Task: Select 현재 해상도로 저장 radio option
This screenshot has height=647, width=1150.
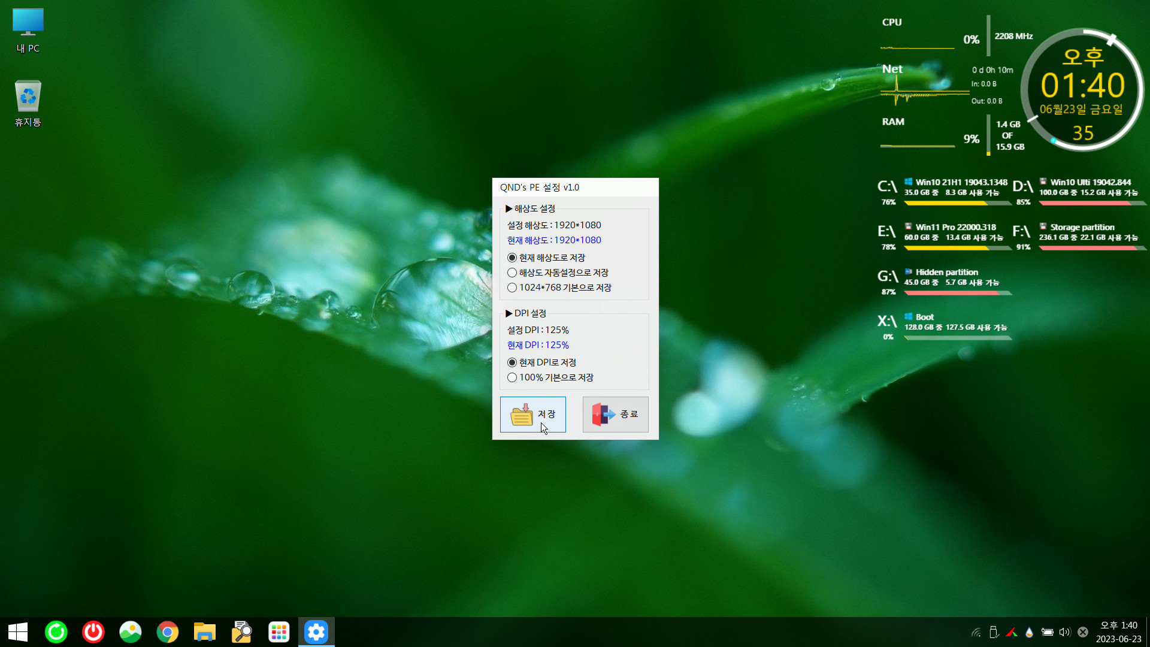Action: tap(546, 258)
